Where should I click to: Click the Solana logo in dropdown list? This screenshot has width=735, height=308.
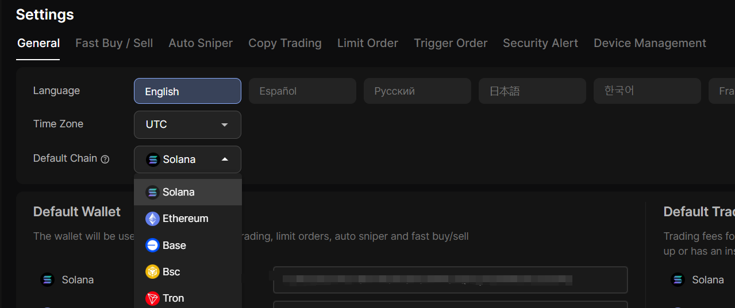(x=152, y=192)
